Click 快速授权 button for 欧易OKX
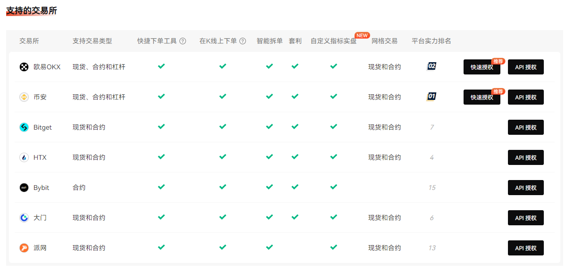 pos(482,67)
